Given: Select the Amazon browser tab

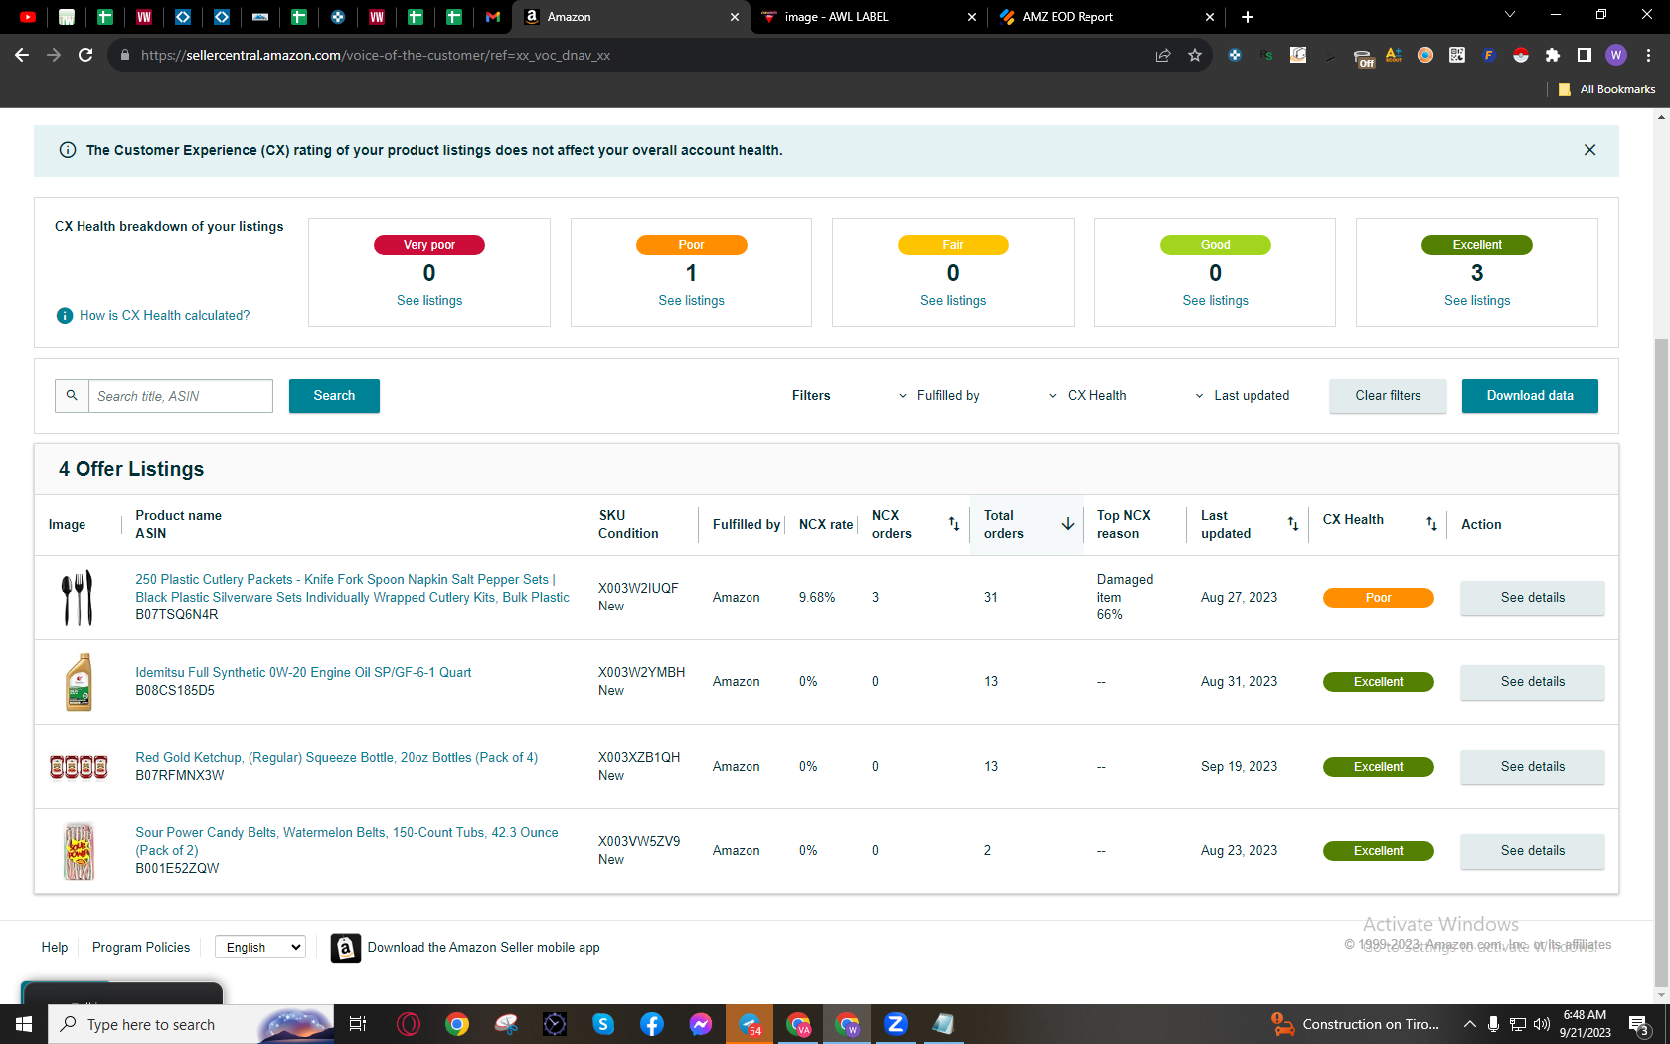Looking at the screenshot, I should (x=630, y=17).
